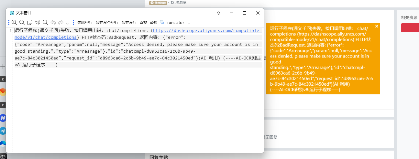Read text aloud with speaker icon

[x=38, y=22]
